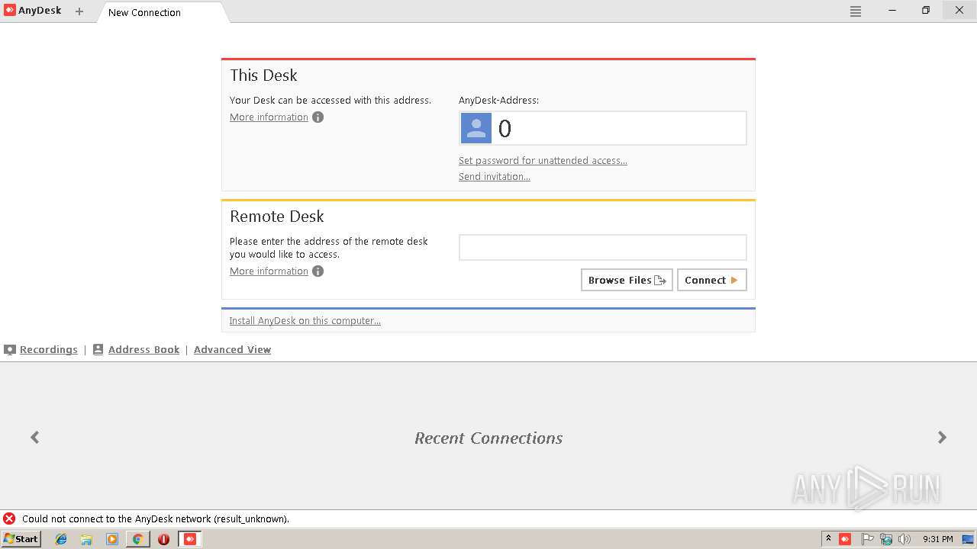Select AnyDesk taskbar button
977x549 pixels.
(189, 539)
